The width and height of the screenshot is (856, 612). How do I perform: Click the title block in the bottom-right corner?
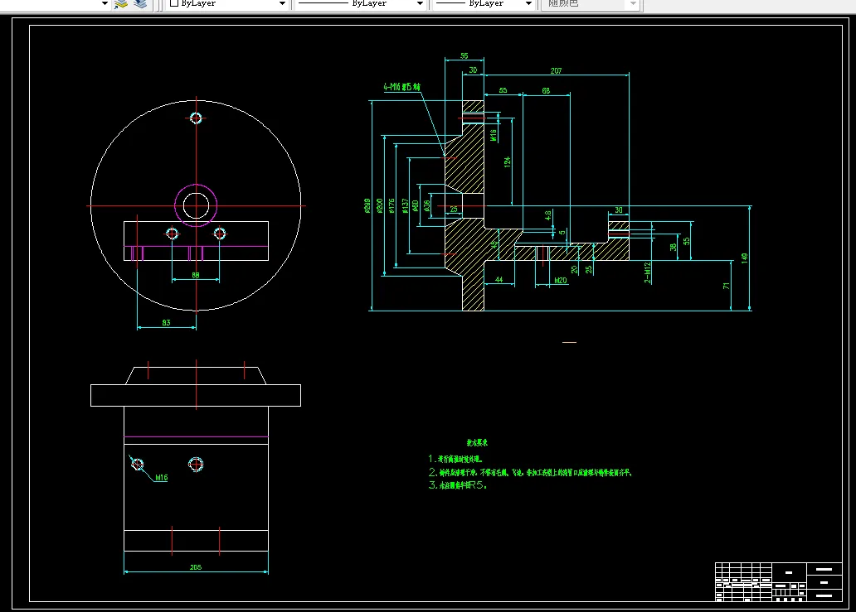(x=778, y=581)
